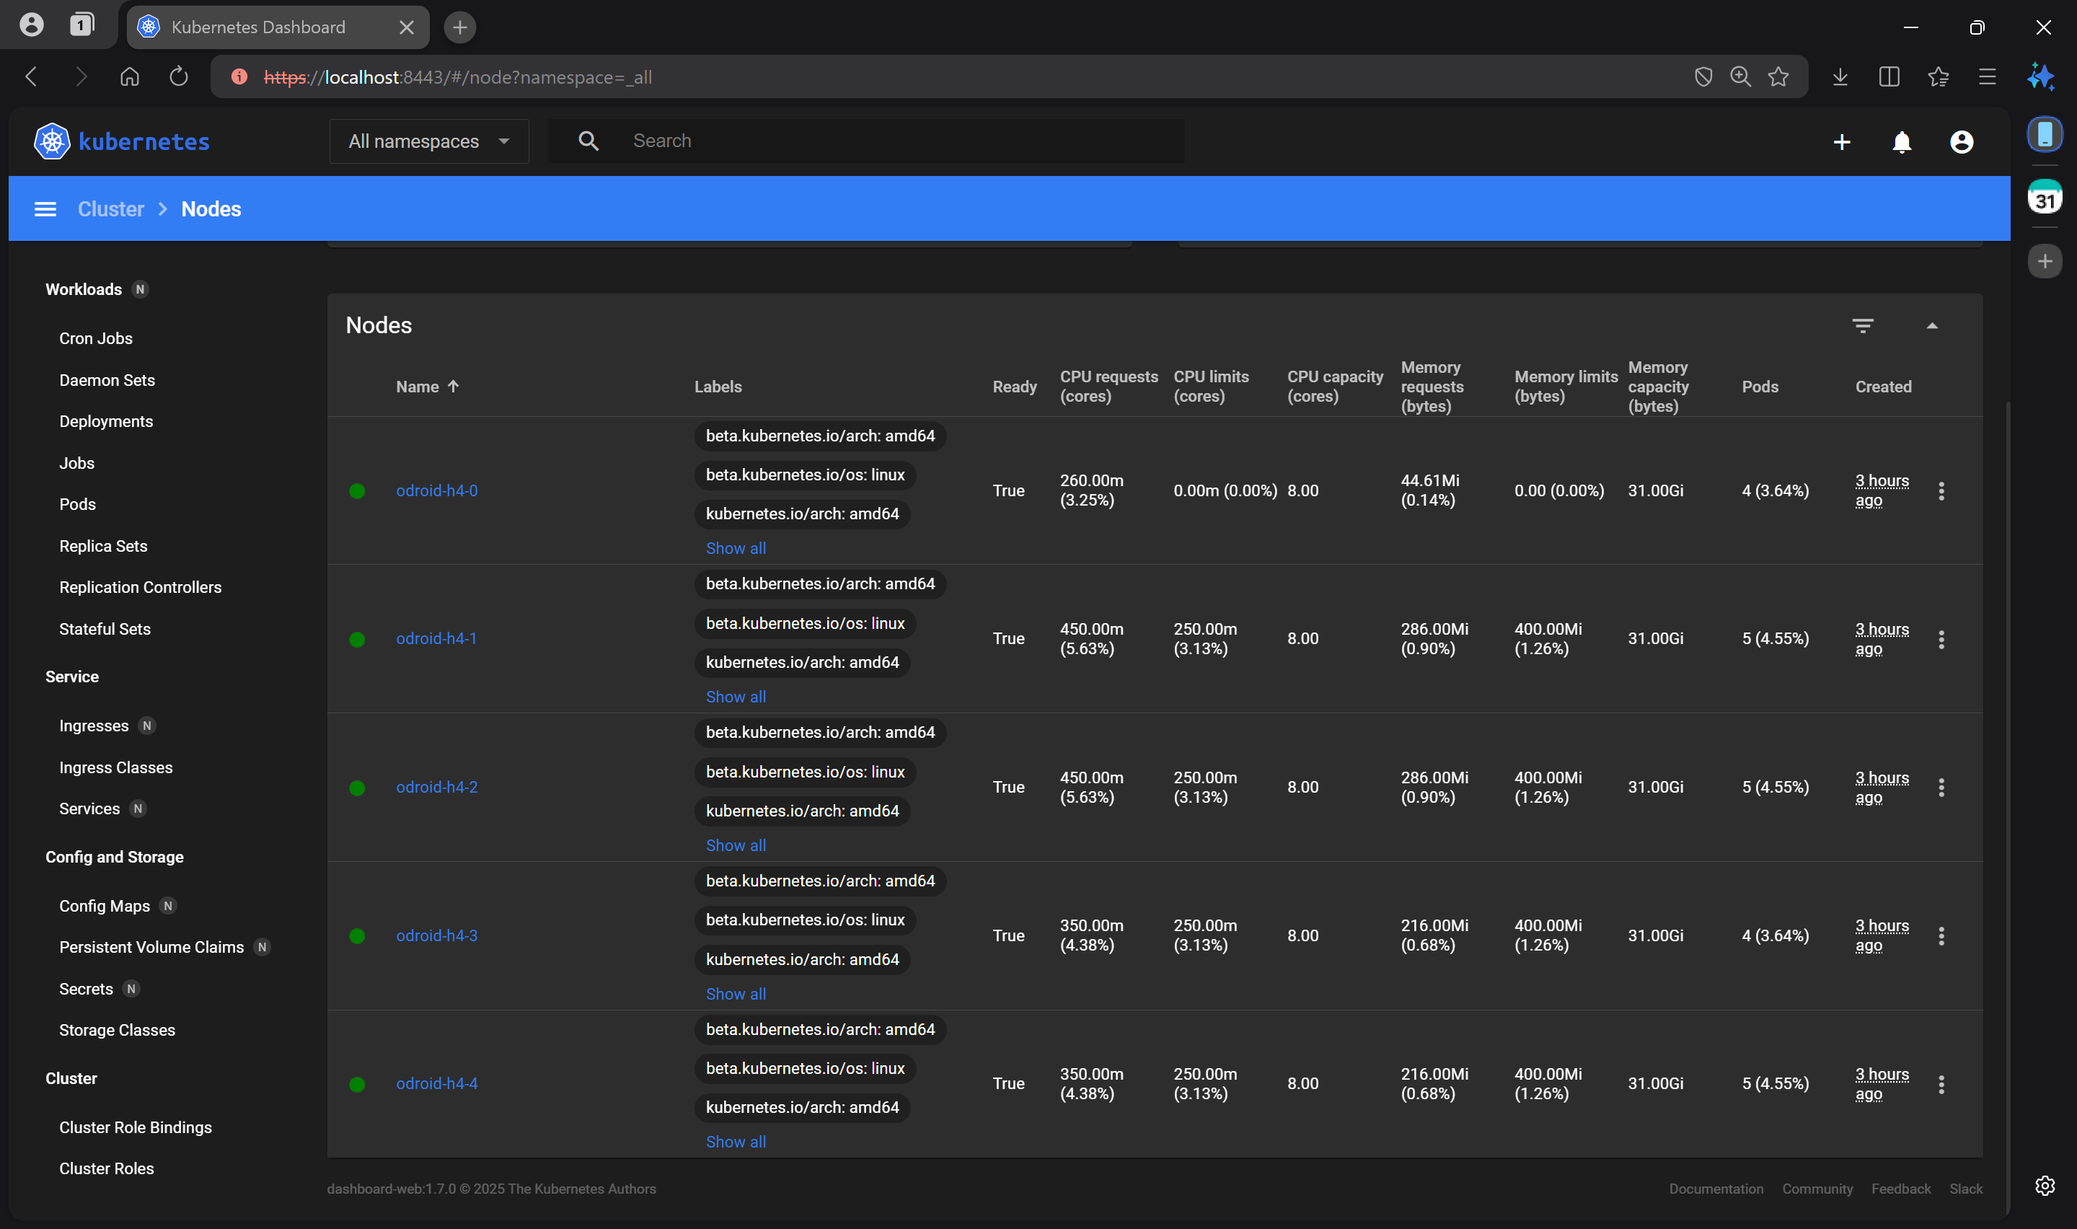This screenshot has height=1229, width=2077.
Task: Click the Kubernetes logo icon
Action: pos(51,141)
